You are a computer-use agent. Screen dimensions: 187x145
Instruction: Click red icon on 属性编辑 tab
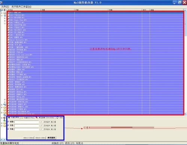tap(37, 117)
